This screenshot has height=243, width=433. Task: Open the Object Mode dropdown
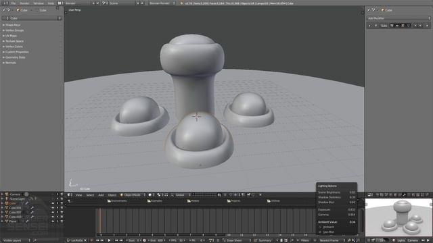pos(133,195)
